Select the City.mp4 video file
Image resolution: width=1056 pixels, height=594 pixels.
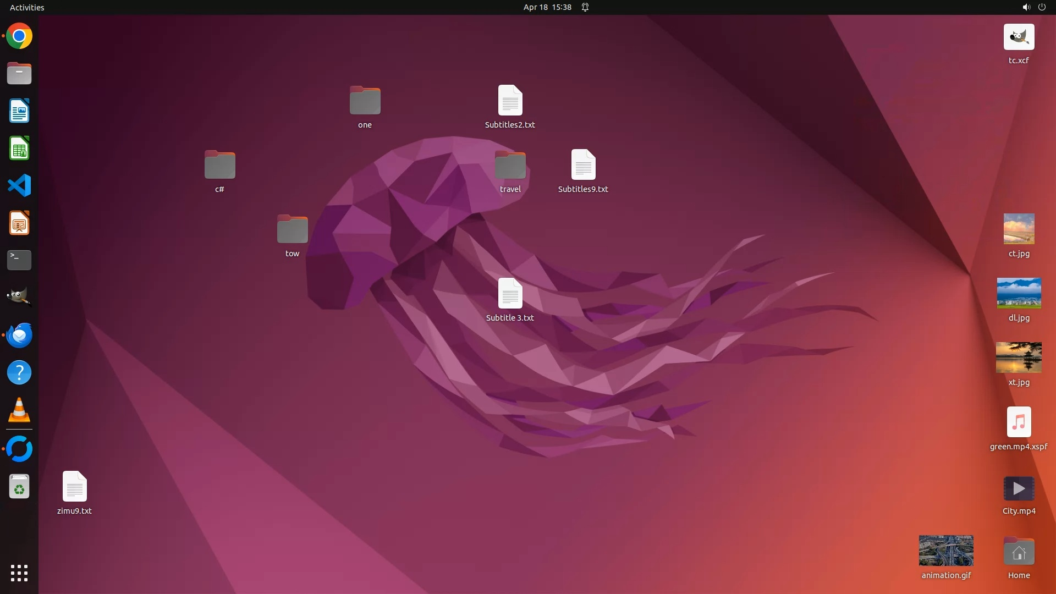[x=1019, y=488]
